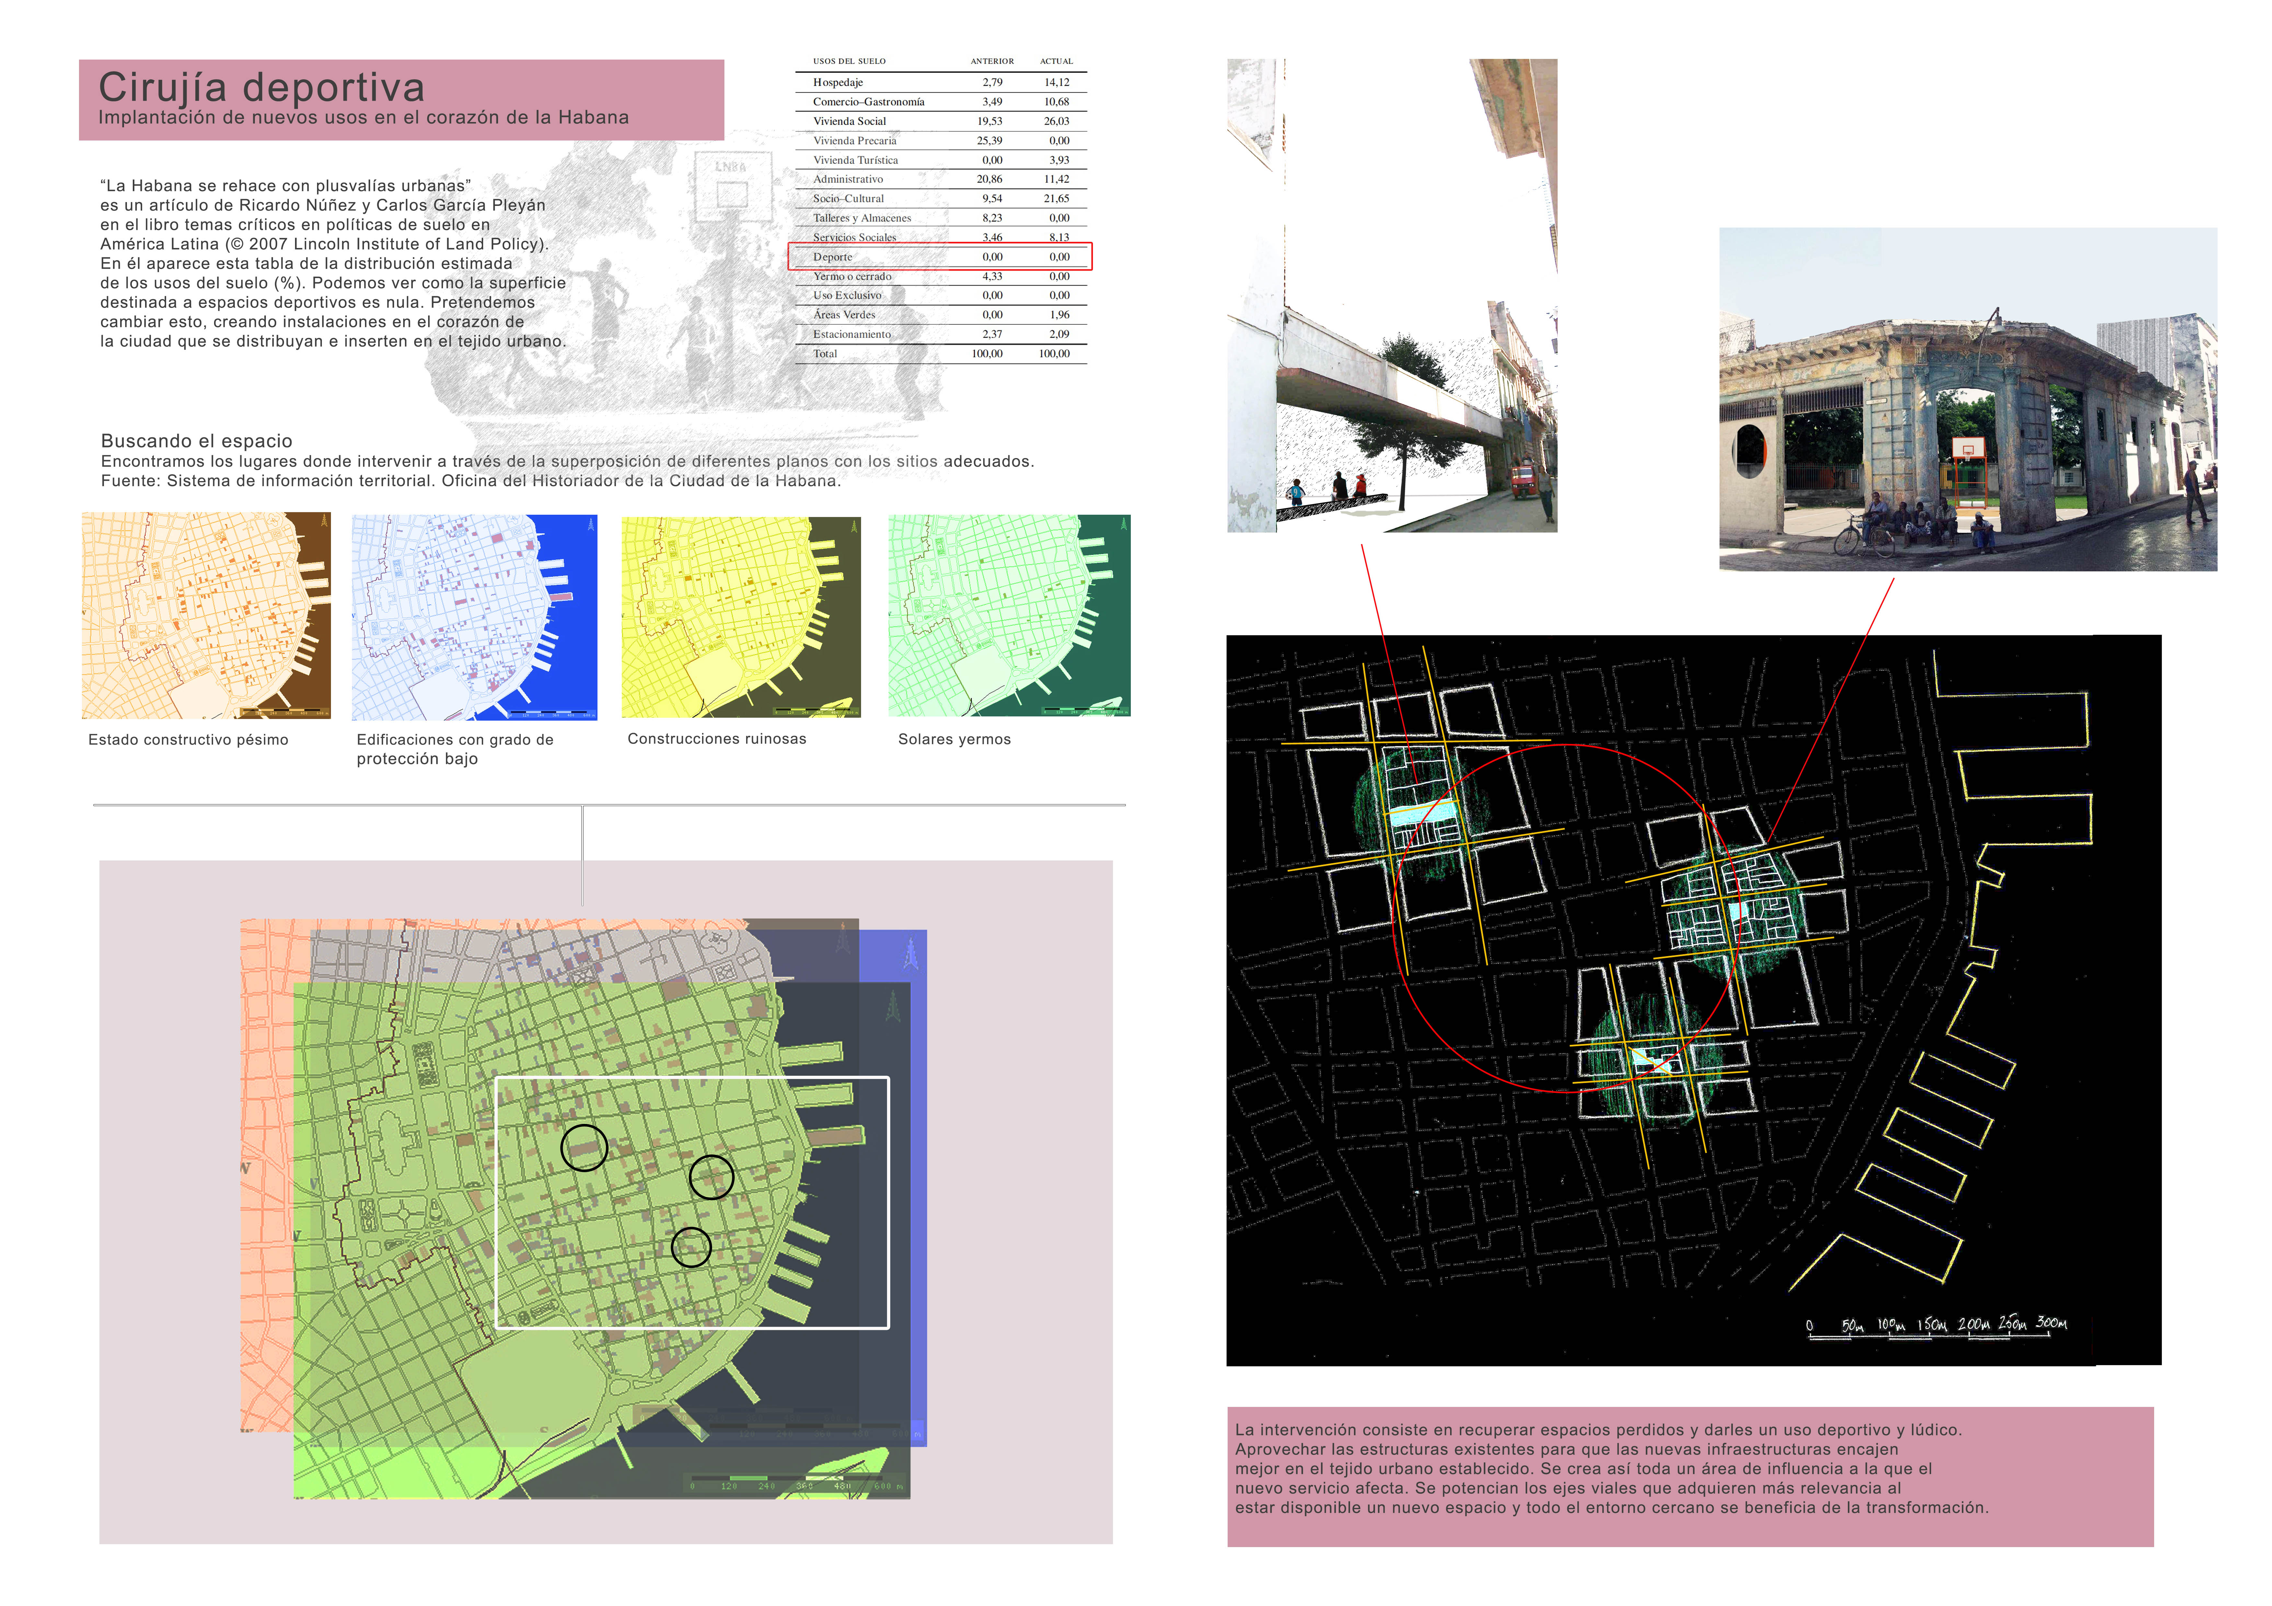Click the value 8,23 for Talleres y Almacenes
The width and height of the screenshot is (2272, 1606).
point(993,218)
